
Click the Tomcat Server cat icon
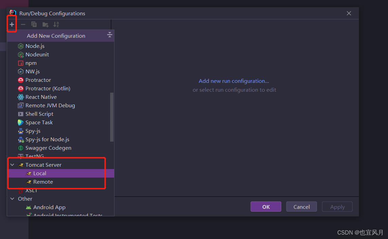pyautogui.click(x=21, y=165)
